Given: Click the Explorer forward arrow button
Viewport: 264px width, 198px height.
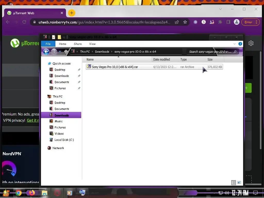Looking at the screenshot, I should pos(54,52).
